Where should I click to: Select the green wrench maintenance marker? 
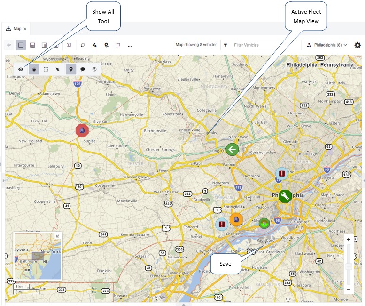[x=285, y=196]
